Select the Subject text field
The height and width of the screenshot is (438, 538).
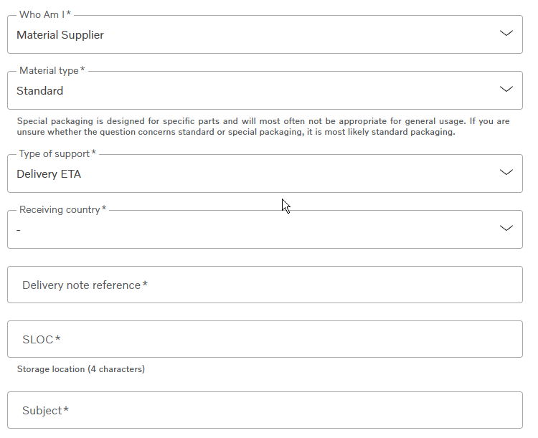(265, 410)
